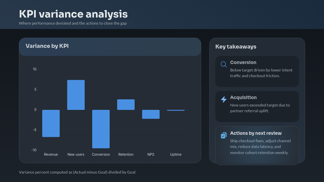
Task: Click the KPI variance analysis title
Action: point(73,14)
